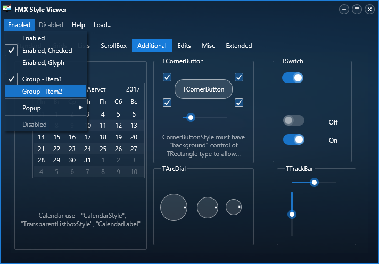Toggle the 'Enabled, Checked' menu entry
The height and width of the screenshot is (264, 379).
tap(45, 50)
